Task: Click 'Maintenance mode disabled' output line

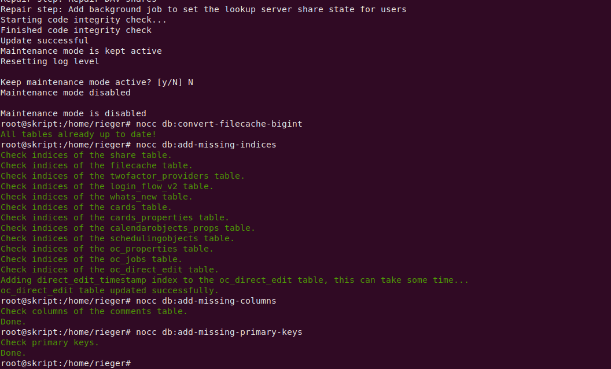Action: click(65, 93)
